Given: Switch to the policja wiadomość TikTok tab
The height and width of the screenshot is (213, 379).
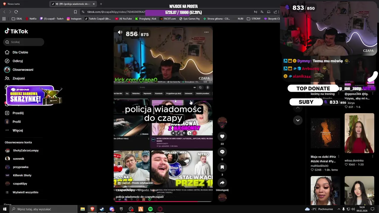Looking at the screenshot, I should tap(73, 4).
